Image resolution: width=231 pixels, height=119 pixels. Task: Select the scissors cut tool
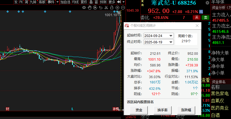[106, 8]
